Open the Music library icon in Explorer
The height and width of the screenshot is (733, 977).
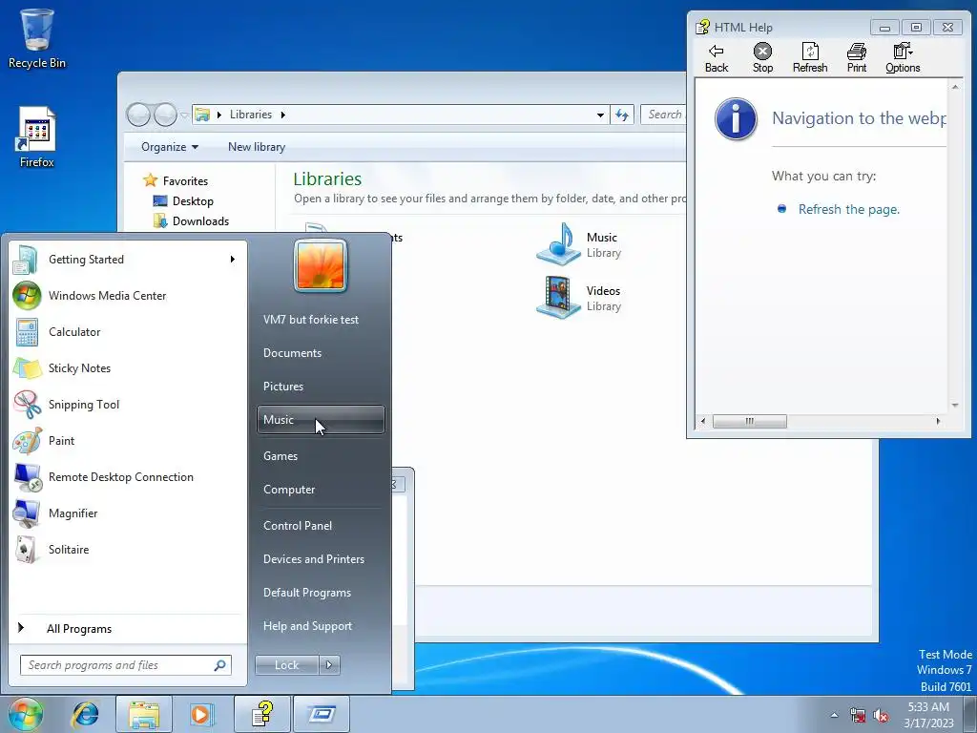pos(559,243)
